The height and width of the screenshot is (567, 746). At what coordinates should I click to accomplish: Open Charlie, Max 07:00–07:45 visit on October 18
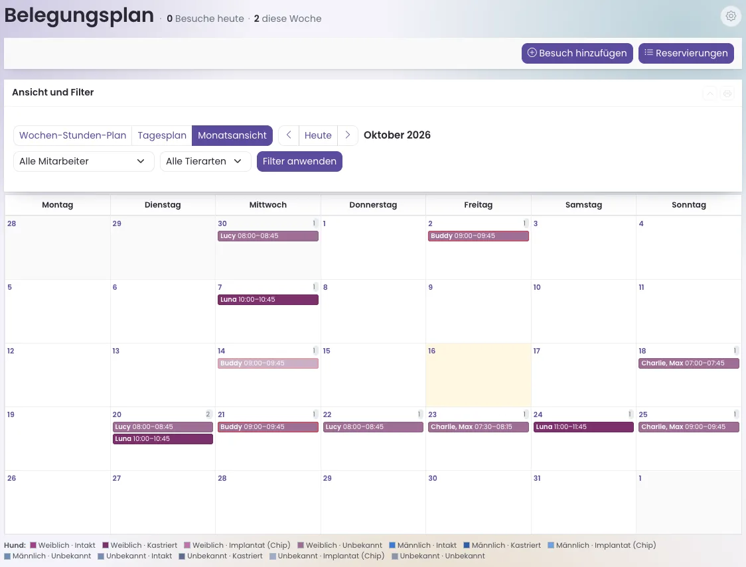point(688,363)
